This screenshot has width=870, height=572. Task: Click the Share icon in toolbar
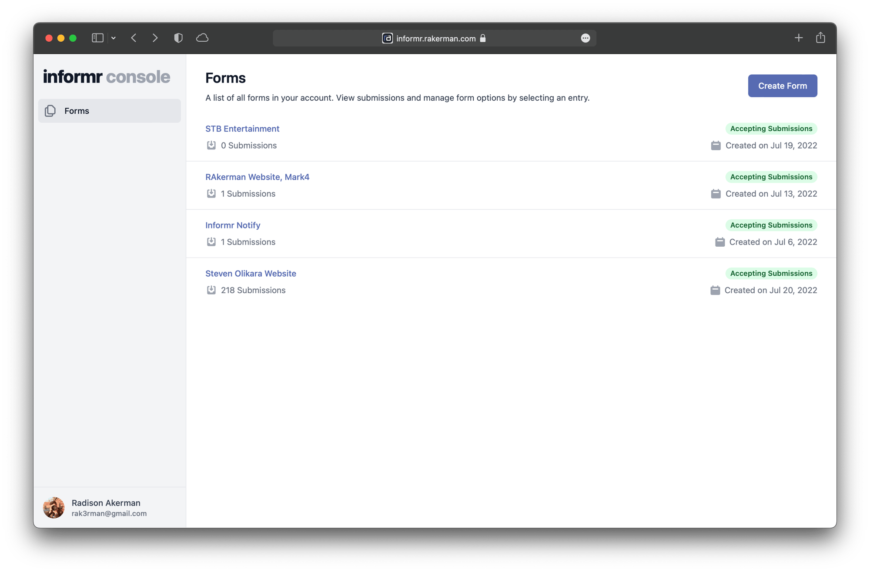(820, 38)
